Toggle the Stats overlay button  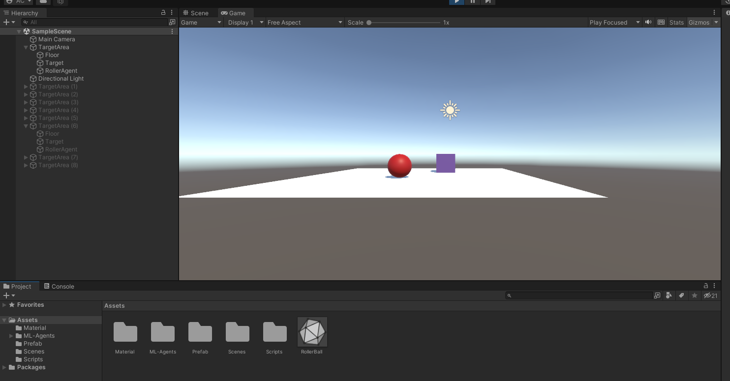point(676,23)
